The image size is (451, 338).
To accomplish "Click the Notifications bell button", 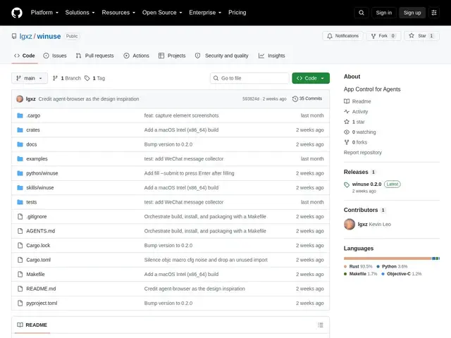I will pyautogui.click(x=342, y=36).
